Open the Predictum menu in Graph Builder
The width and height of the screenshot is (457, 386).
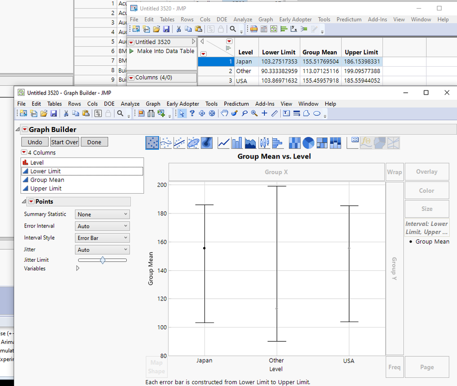[x=236, y=104]
